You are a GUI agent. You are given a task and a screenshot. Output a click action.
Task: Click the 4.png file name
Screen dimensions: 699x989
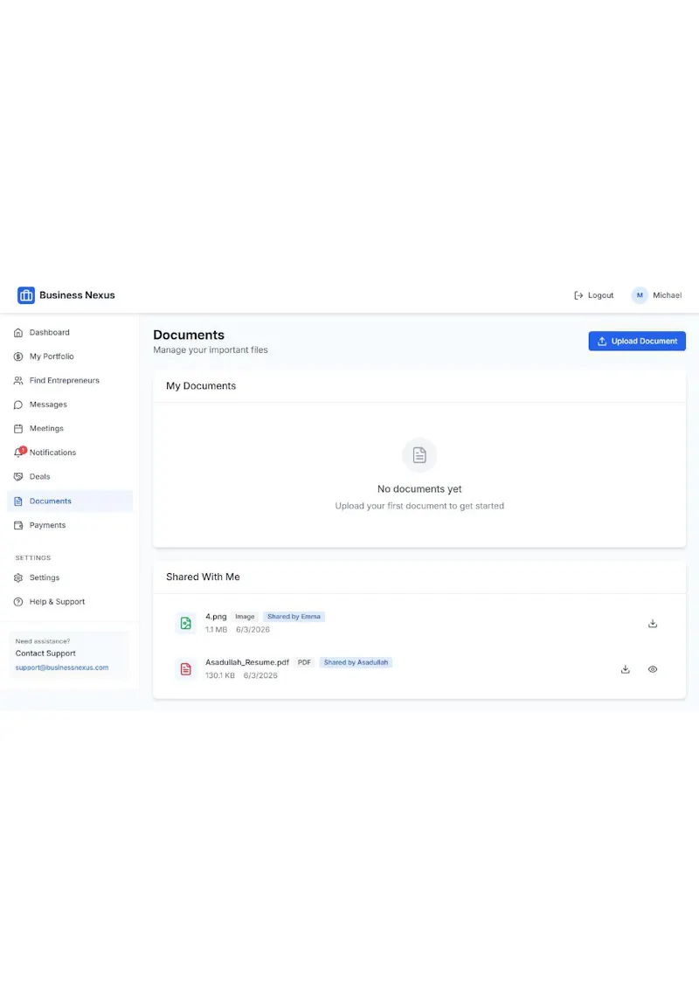(216, 616)
